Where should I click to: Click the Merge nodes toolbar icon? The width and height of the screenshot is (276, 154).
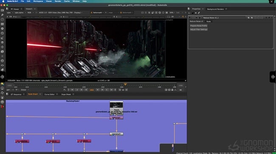coord(2,42)
